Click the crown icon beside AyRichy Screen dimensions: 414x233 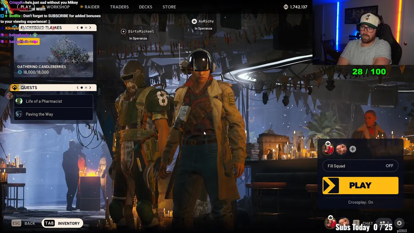(x=194, y=21)
